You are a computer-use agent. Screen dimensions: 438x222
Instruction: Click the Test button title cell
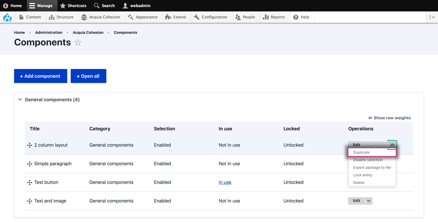(x=46, y=182)
